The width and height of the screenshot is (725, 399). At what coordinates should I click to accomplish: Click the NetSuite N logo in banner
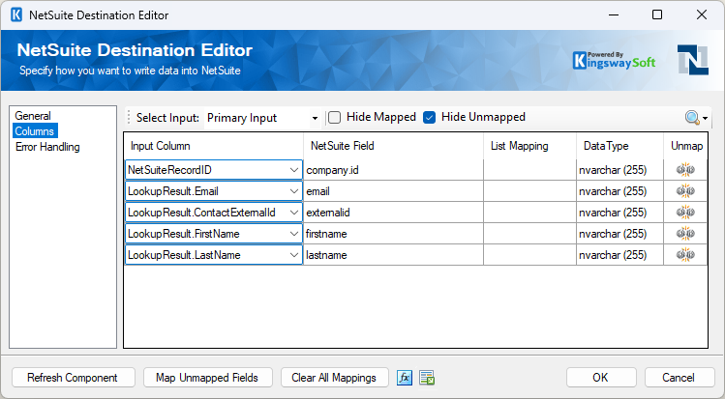tap(693, 60)
